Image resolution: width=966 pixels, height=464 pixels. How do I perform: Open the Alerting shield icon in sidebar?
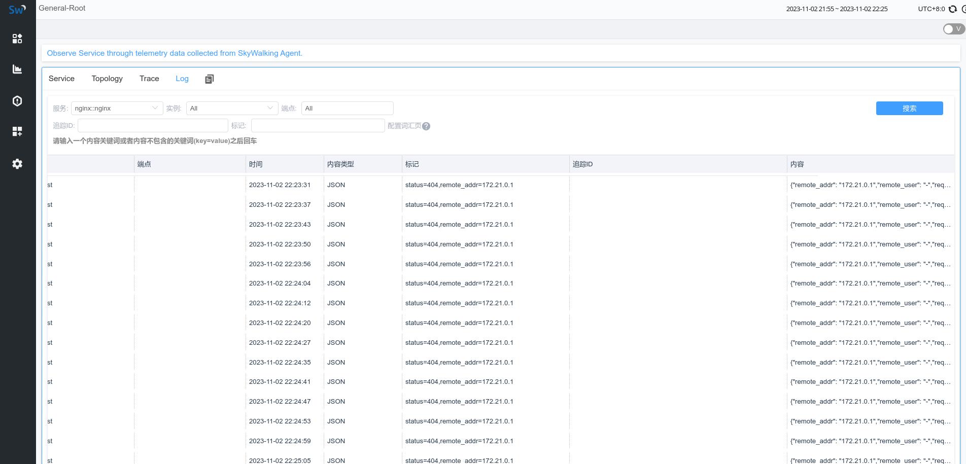[x=17, y=101]
